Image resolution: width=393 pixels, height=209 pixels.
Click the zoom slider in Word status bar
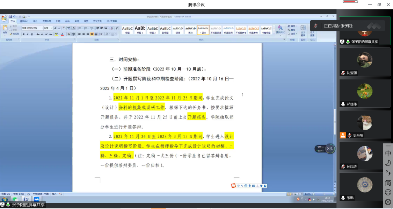tap(325, 194)
